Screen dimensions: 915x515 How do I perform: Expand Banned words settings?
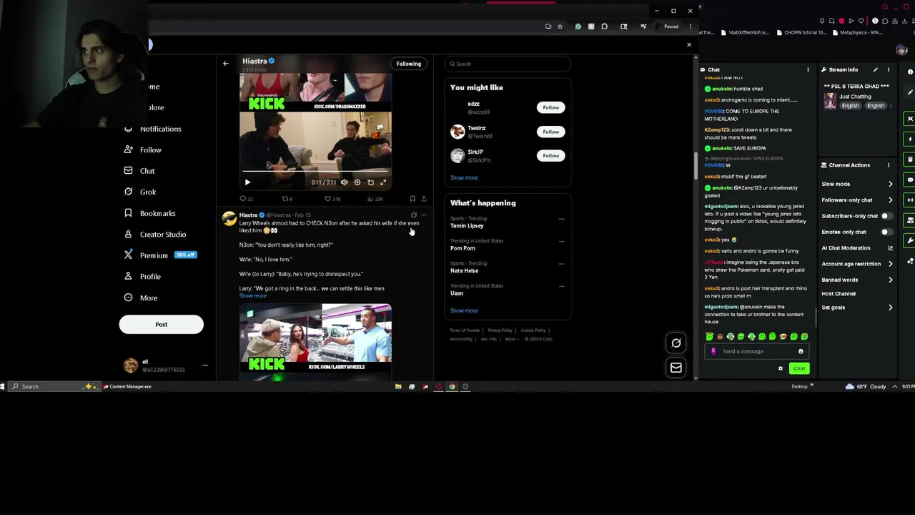tap(856, 280)
